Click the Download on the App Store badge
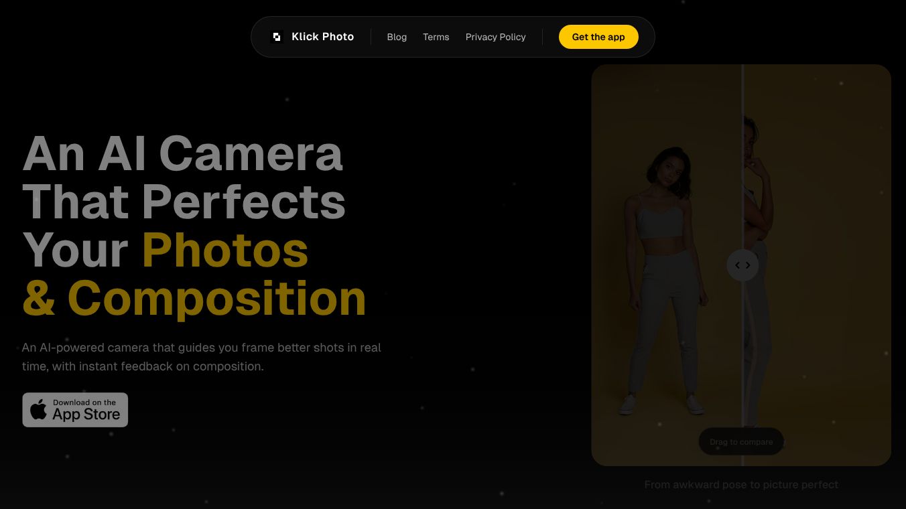This screenshot has width=906, height=509. pyautogui.click(x=75, y=409)
